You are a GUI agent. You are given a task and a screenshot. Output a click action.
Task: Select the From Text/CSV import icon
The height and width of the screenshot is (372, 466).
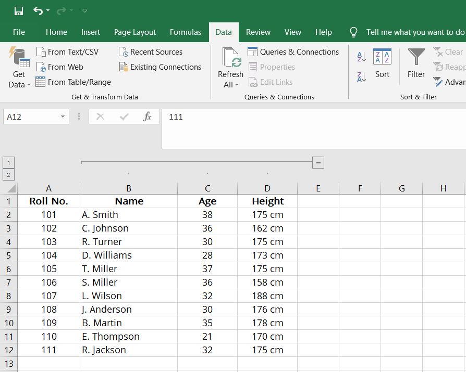40,52
